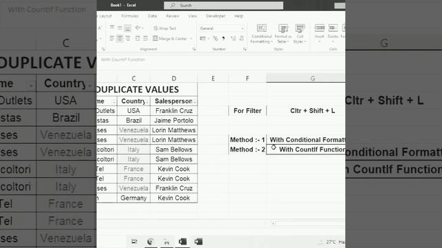Select the 'Method :- 1' cell

[247, 140]
